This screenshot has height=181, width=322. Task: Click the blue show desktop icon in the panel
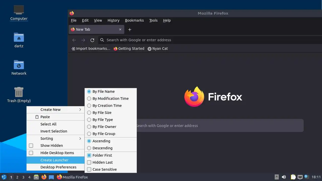click(51, 177)
